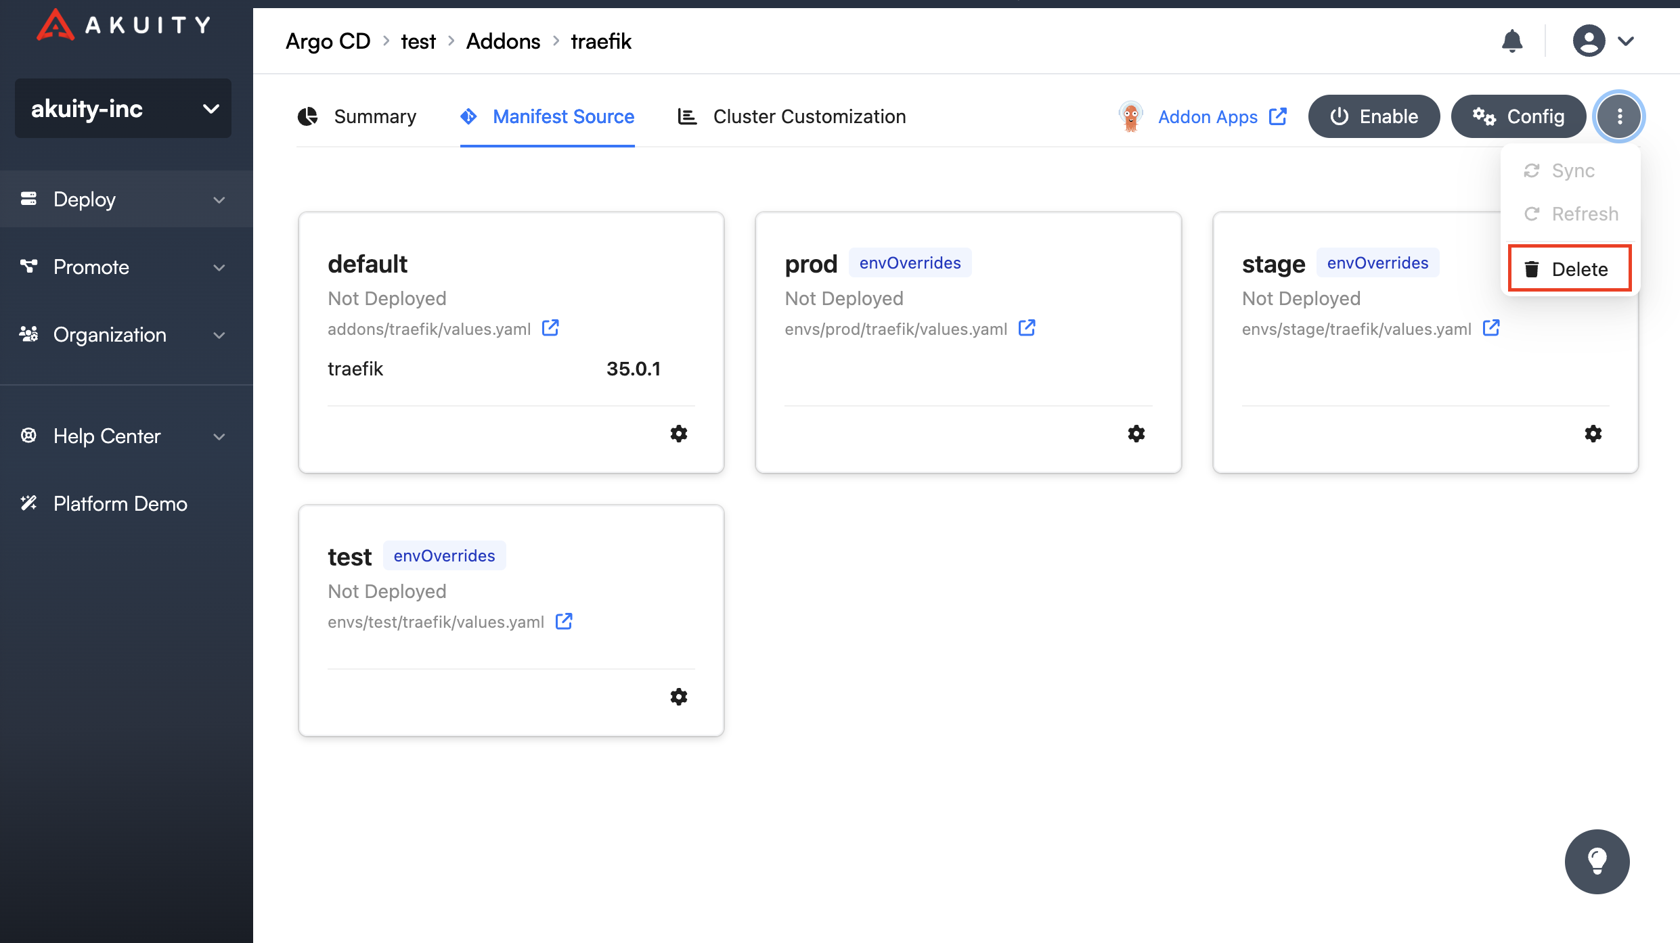The image size is (1680, 943).
Task: Expand the Deploy sidebar section
Action: [126, 199]
